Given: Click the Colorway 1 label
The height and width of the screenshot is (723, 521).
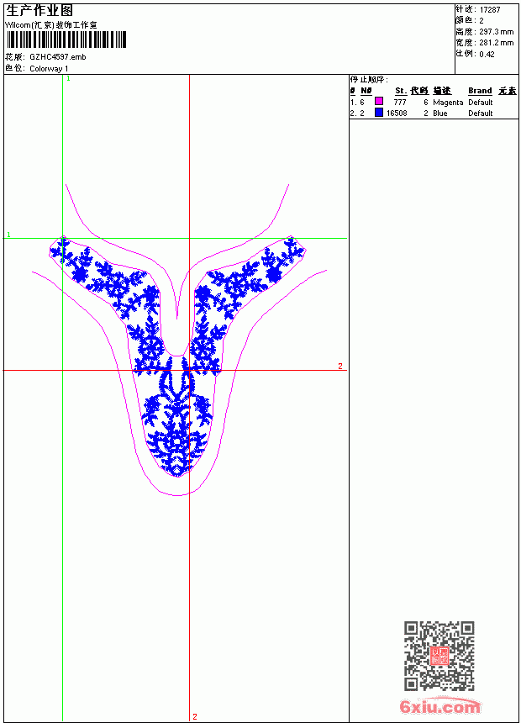Looking at the screenshot, I should tap(49, 69).
